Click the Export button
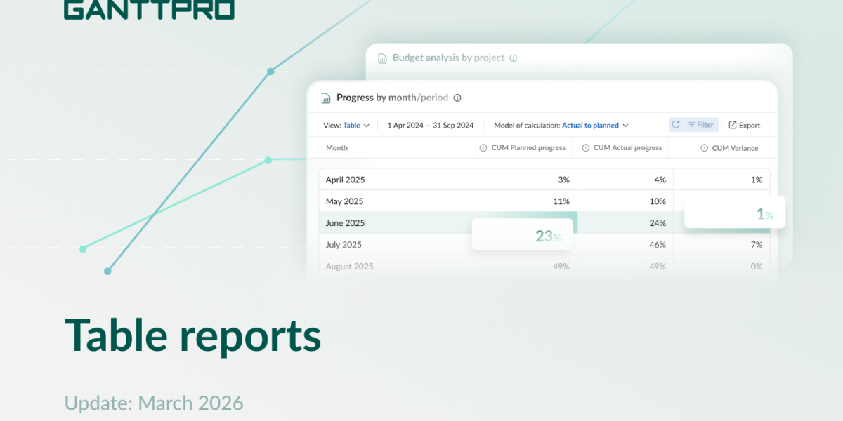This screenshot has height=421, width=843. coord(744,124)
